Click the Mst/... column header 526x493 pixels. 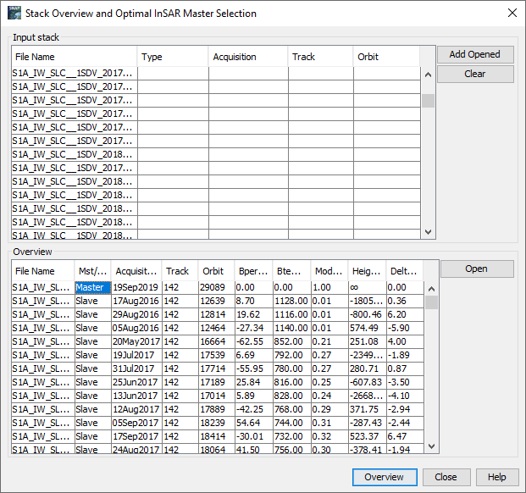[x=92, y=271]
